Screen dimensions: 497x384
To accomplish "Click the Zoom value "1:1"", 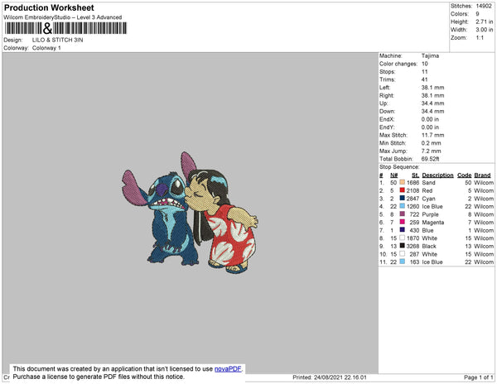I will click(480, 38).
